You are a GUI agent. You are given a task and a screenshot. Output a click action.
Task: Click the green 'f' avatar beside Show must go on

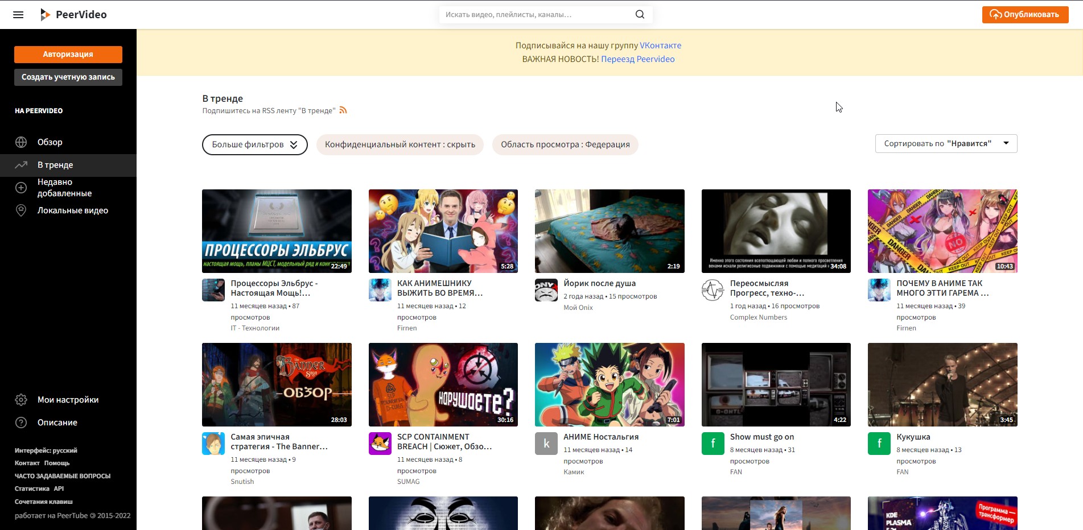713,444
